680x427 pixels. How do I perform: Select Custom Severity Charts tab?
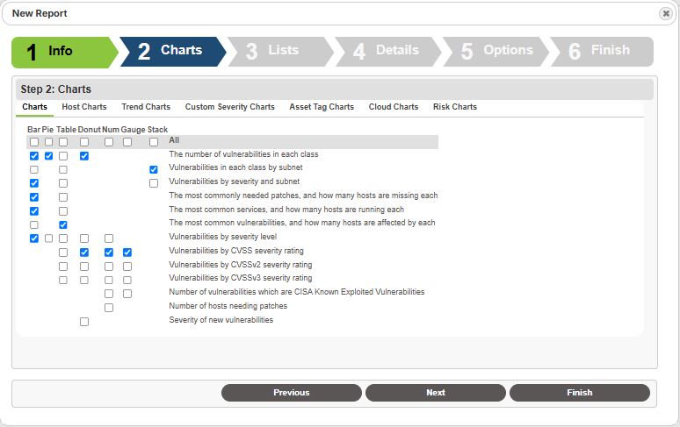pos(230,107)
